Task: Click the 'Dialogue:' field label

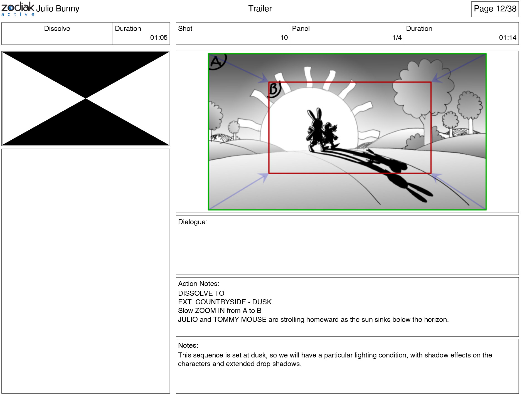Action: click(193, 222)
